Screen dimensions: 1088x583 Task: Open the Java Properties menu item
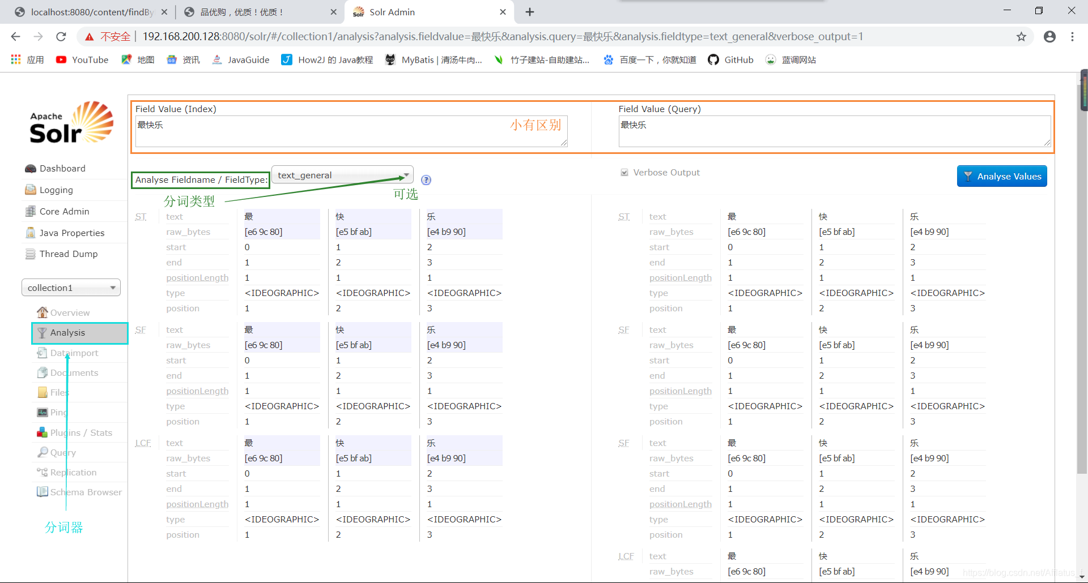pos(72,233)
